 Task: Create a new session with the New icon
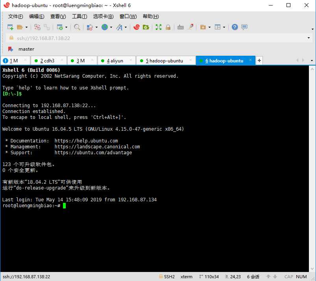pyautogui.click(x=10, y=27)
